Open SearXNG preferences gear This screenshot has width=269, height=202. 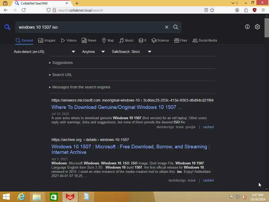coord(257,27)
